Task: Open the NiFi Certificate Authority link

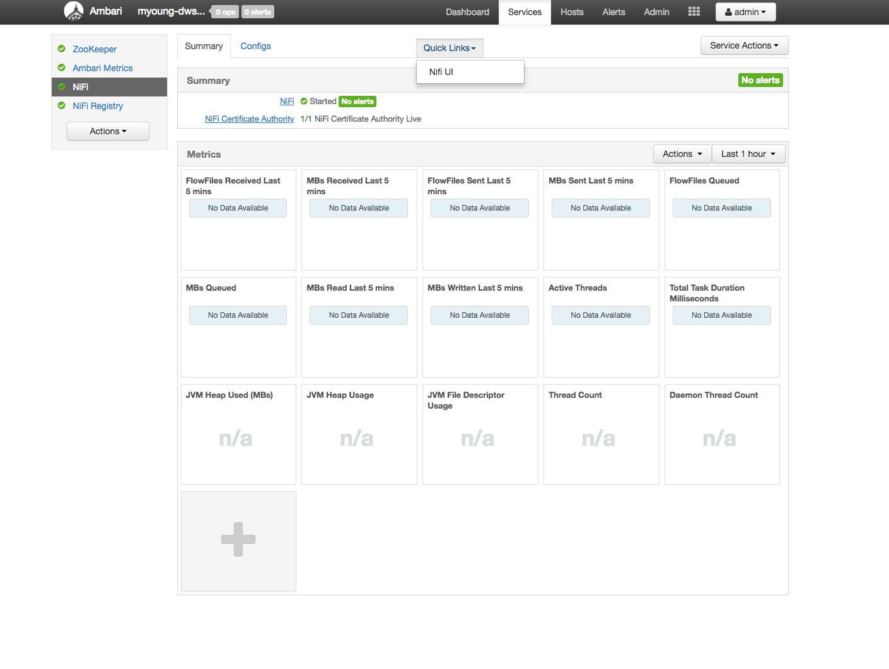Action: (x=249, y=119)
